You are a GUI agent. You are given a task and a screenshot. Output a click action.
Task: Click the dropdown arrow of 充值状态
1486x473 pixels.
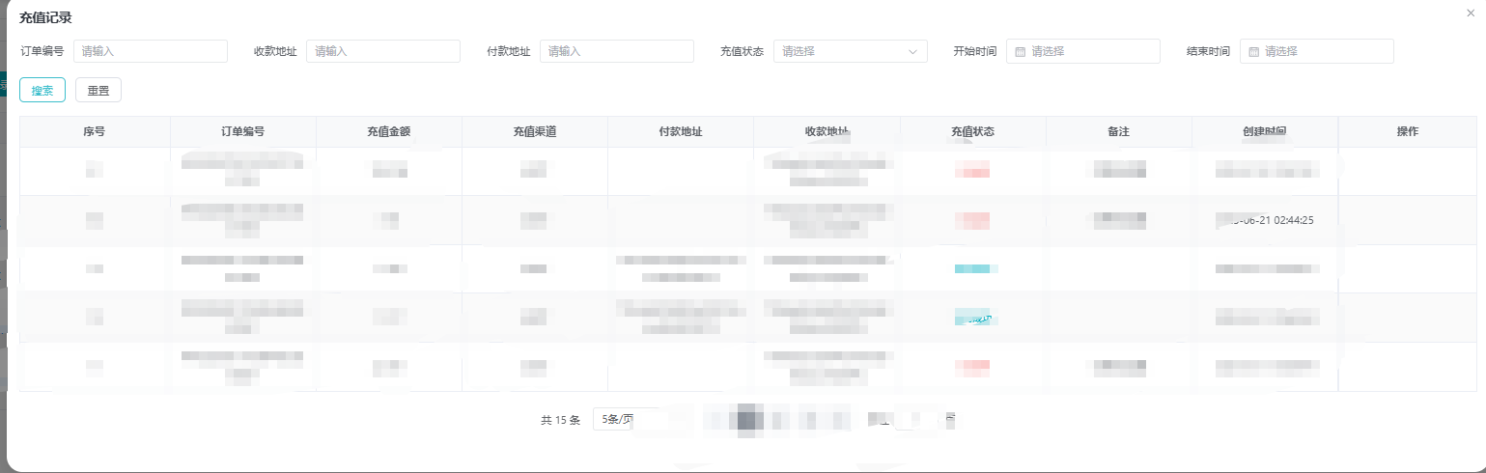tap(912, 52)
